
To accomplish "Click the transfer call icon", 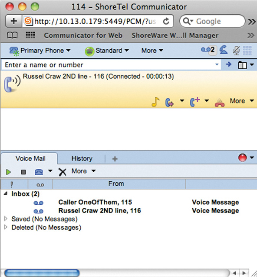I will (x=169, y=103).
